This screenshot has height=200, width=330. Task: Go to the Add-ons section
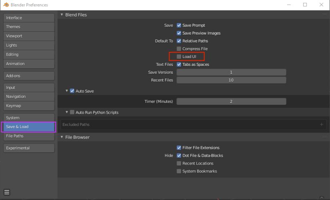tap(29, 76)
